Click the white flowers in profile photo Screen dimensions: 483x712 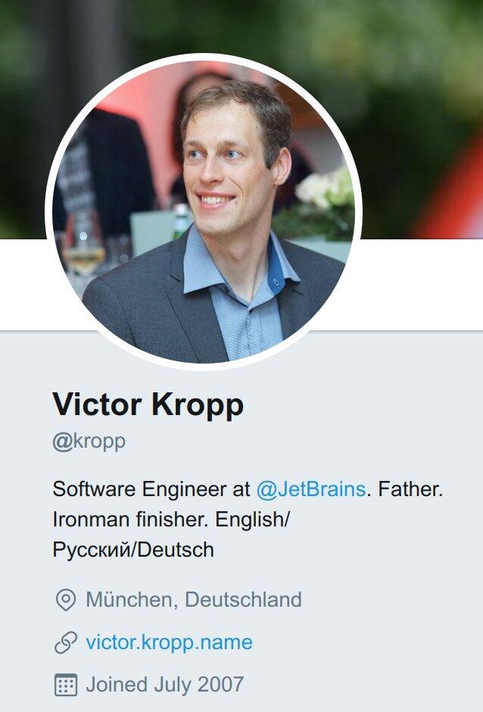[325, 189]
